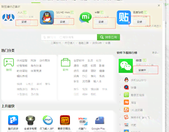Open the 网游 game category
This screenshot has width=169, height=132.
tap(33, 61)
